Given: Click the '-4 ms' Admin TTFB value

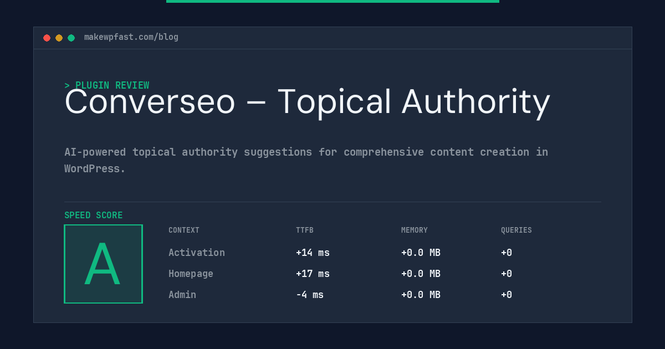Looking at the screenshot, I should pos(310,295).
